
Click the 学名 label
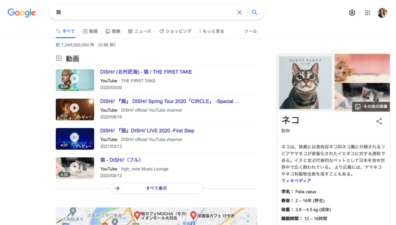click(x=287, y=192)
